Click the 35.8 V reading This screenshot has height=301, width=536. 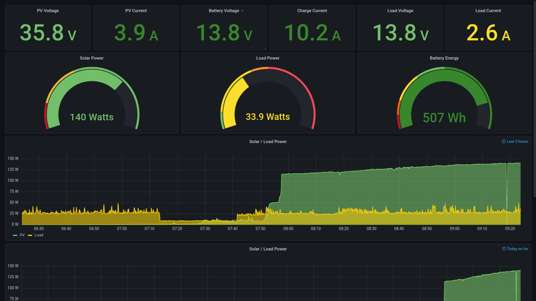click(x=48, y=33)
